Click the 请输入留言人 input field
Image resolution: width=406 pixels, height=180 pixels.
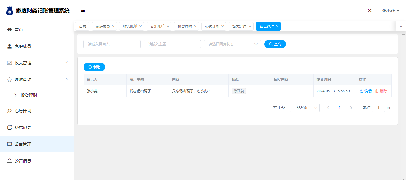(x=112, y=44)
